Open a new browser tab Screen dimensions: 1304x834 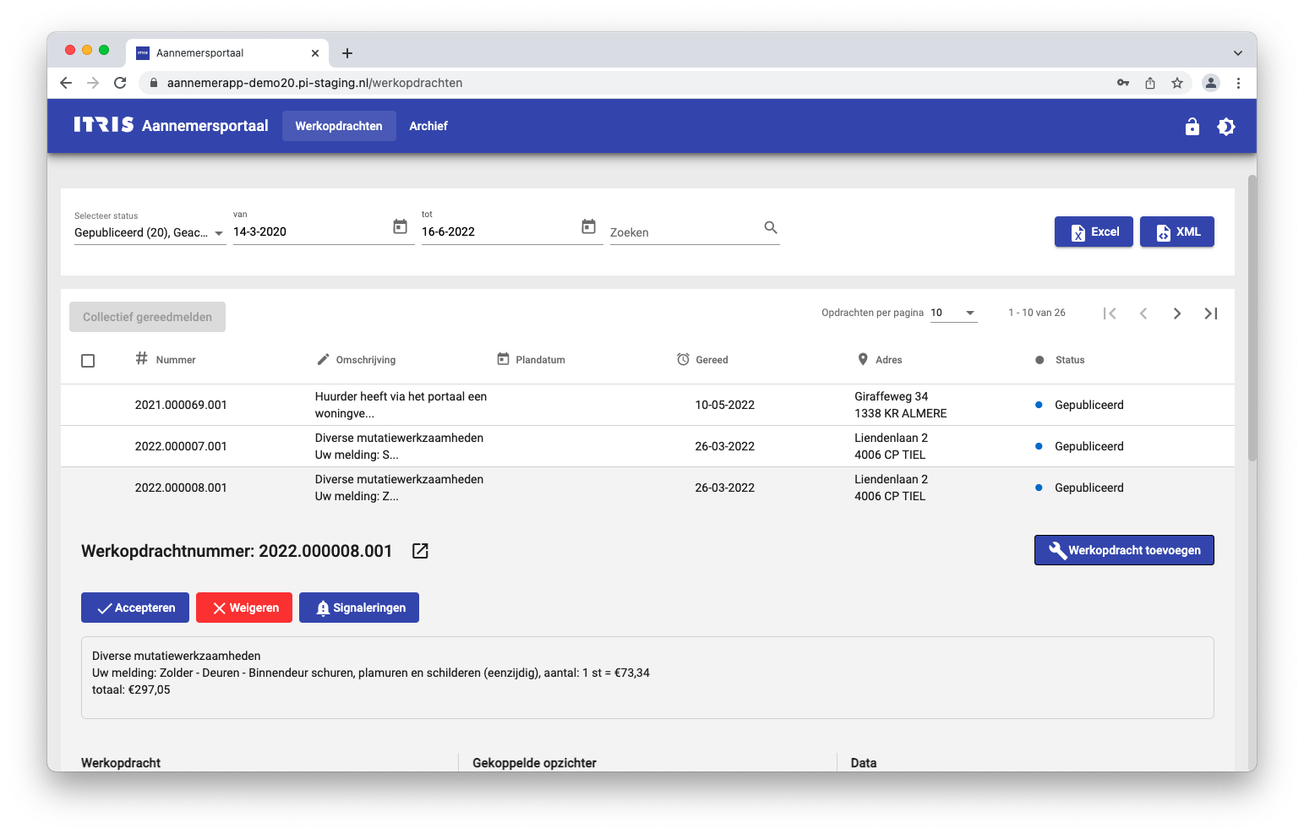coord(347,53)
